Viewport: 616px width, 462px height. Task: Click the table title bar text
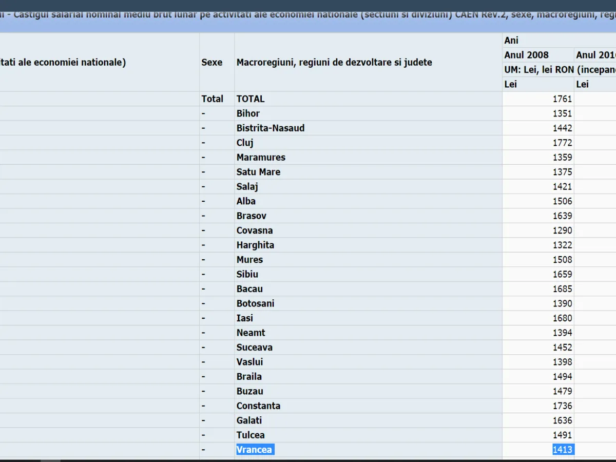pos(308,14)
